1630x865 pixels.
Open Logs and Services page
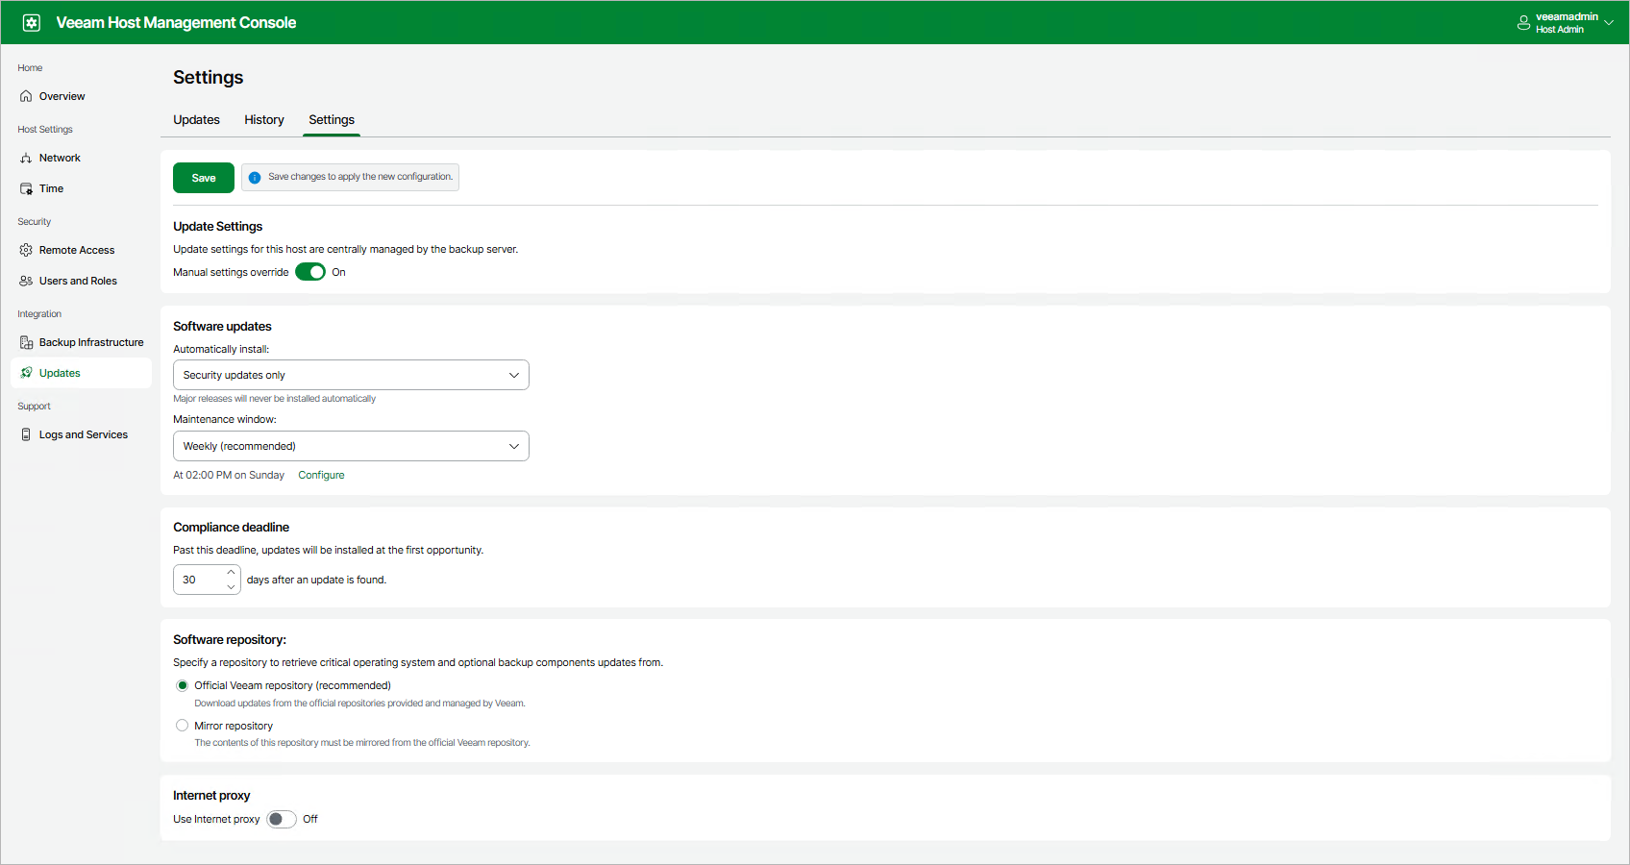81,434
